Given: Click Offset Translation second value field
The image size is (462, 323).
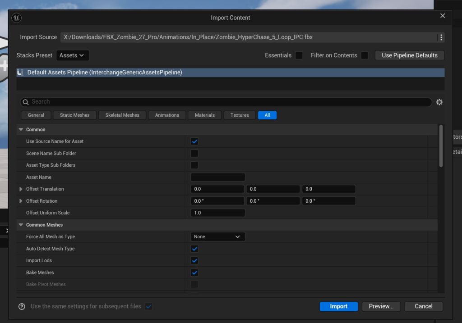Looking at the screenshot, I should [x=273, y=189].
